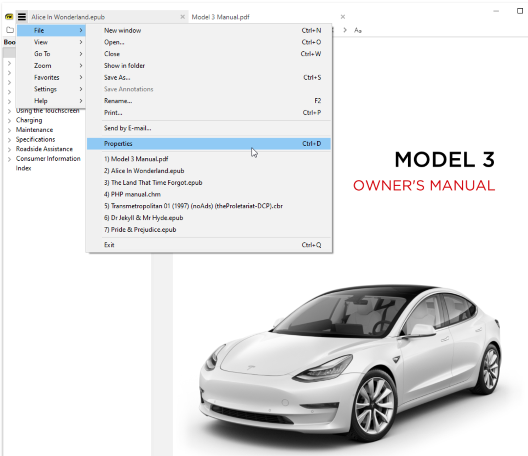Maximize the SumatraPDF window
Viewport: 528px width, 456px height.
(x=520, y=11)
